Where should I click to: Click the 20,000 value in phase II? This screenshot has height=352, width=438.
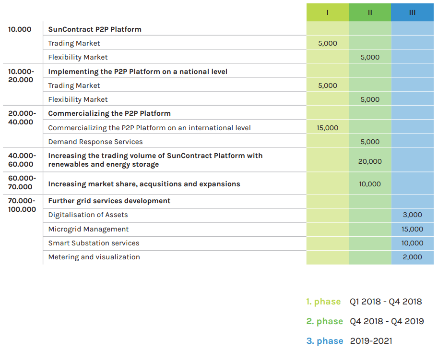point(370,161)
